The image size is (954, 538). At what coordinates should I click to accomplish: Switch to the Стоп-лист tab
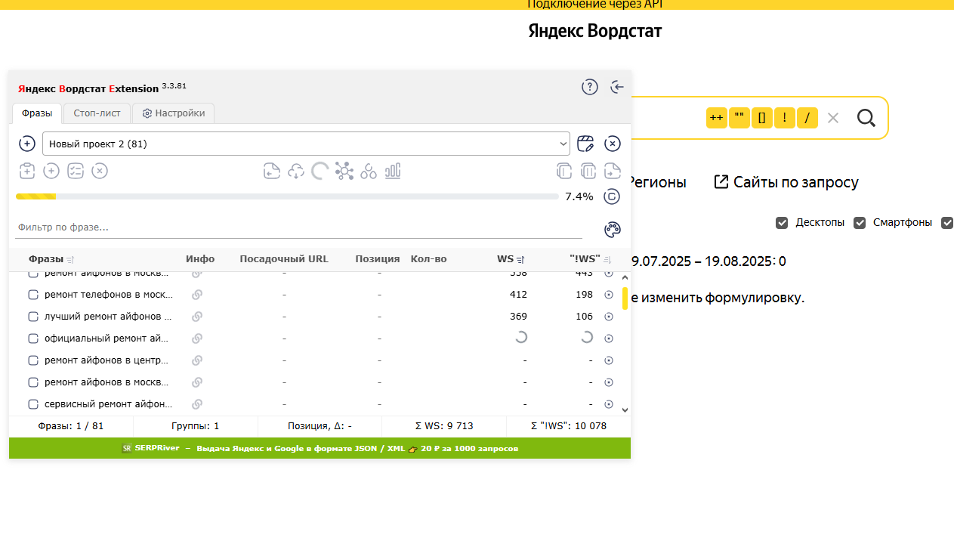coord(97,113)
